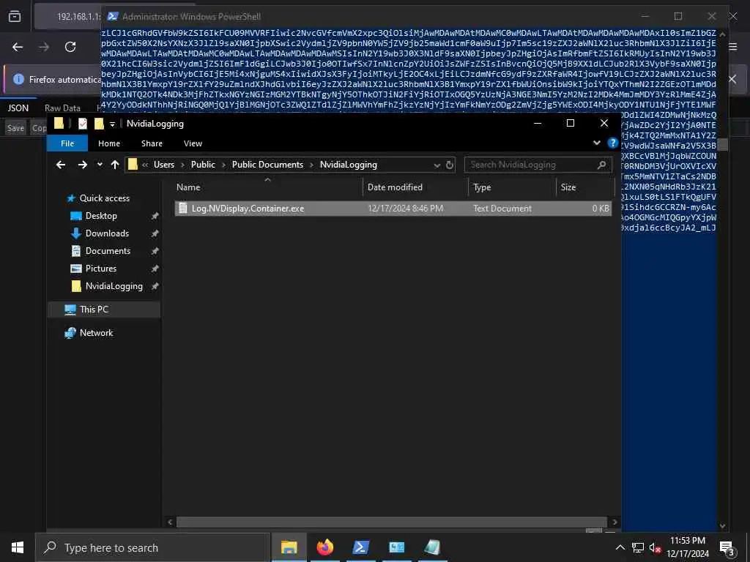The width and height of the screenshot is (750, 562).
Task: Go up one folder level
Action: click(x=115, y=165)
